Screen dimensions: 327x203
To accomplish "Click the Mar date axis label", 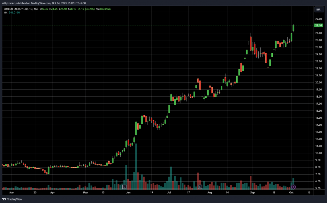I will (11, 192).
